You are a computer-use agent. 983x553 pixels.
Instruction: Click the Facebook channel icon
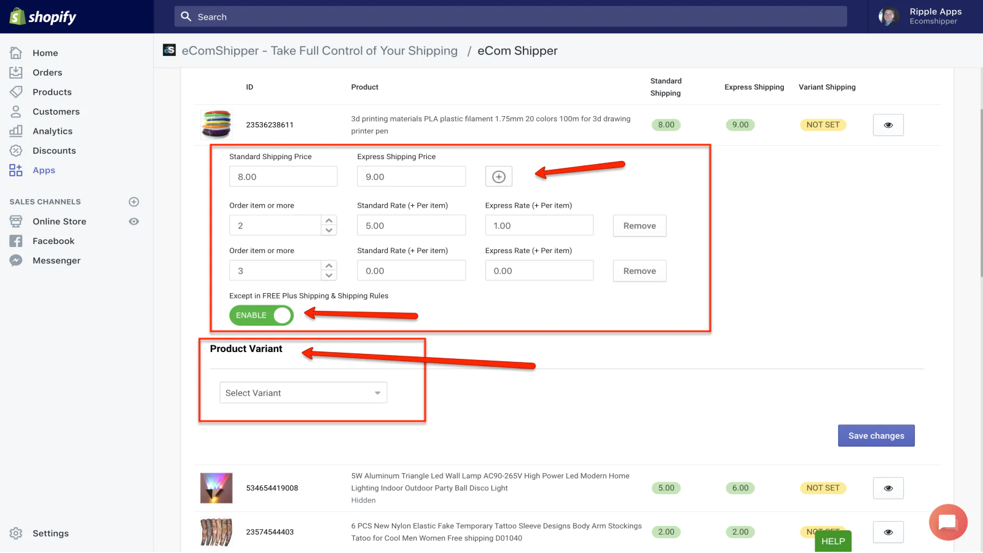click(x=16, y=241)
